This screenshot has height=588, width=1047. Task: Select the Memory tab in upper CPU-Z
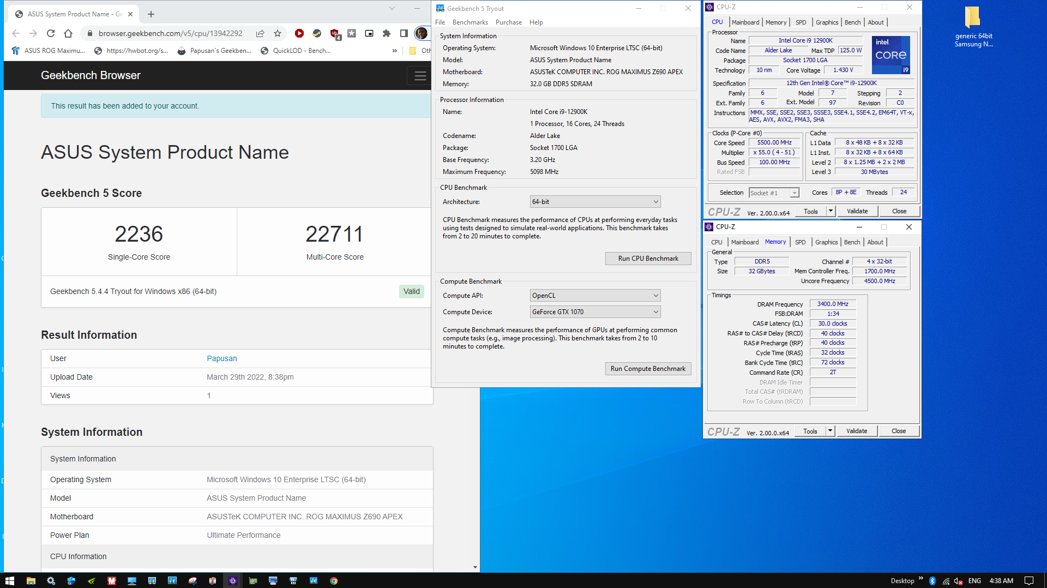775,22
